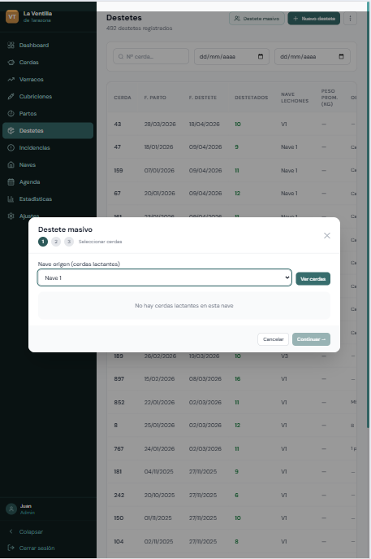Click destetados value 16
371x559 pixels.
tap(238, 378)
